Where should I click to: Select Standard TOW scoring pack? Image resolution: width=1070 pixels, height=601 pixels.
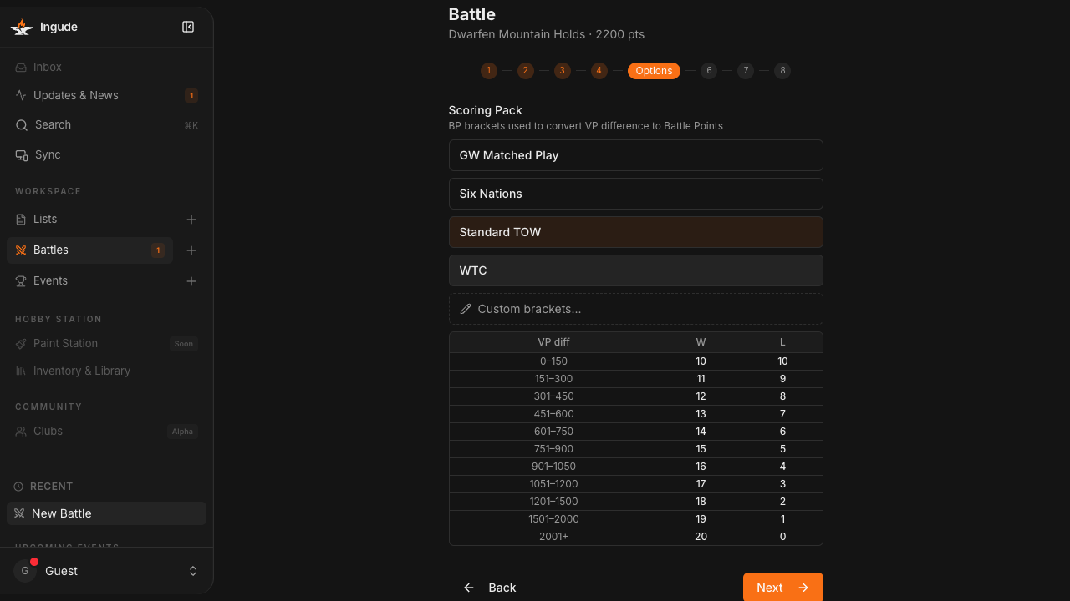click(636, 232)
